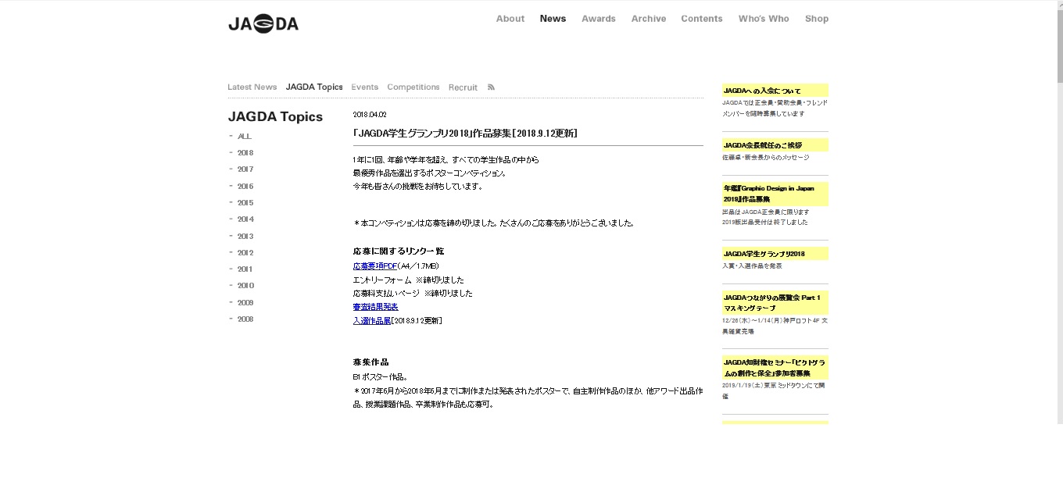Go to the News section

click(553, 19)
